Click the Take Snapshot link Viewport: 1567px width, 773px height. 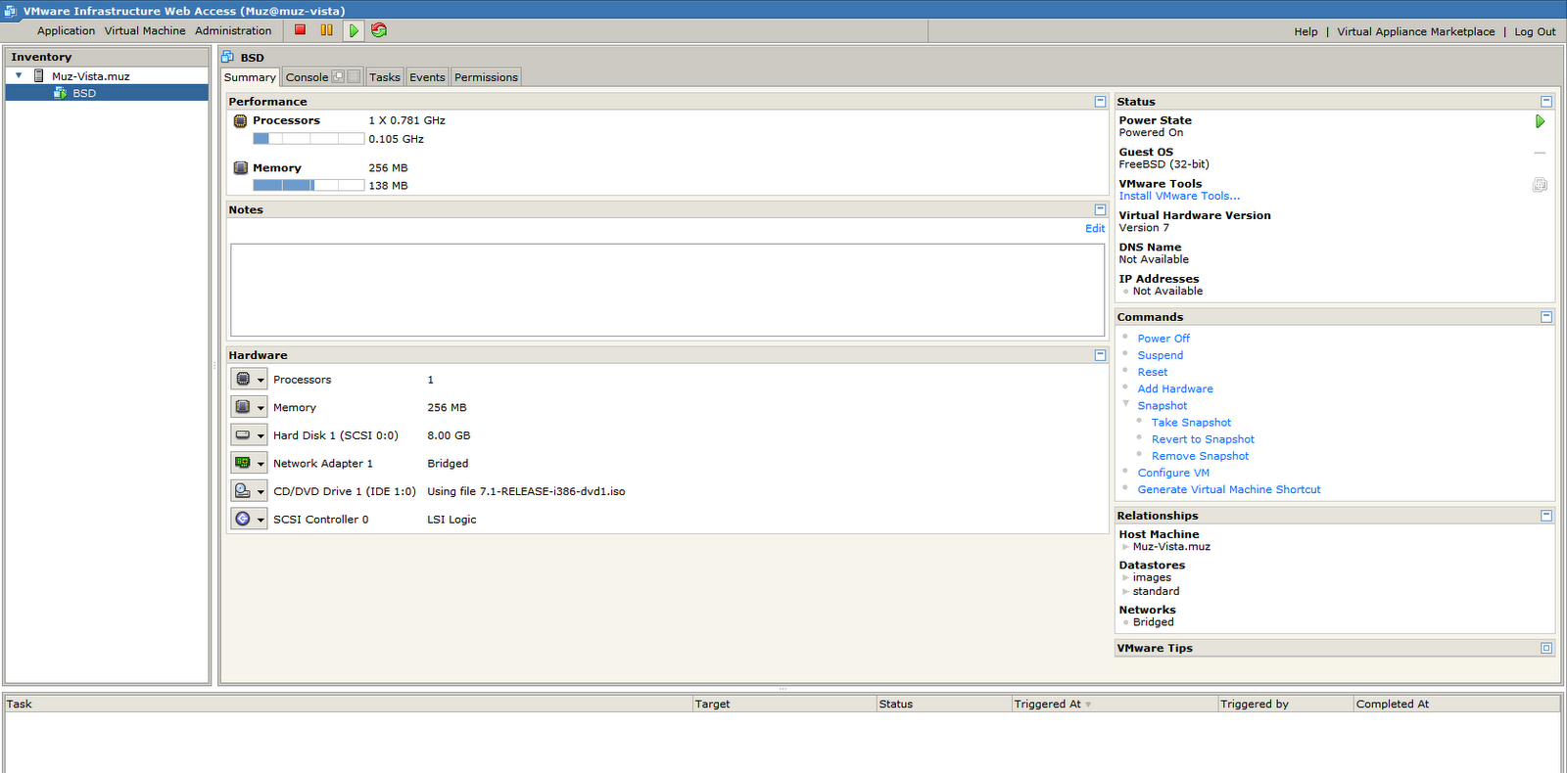1191,423
